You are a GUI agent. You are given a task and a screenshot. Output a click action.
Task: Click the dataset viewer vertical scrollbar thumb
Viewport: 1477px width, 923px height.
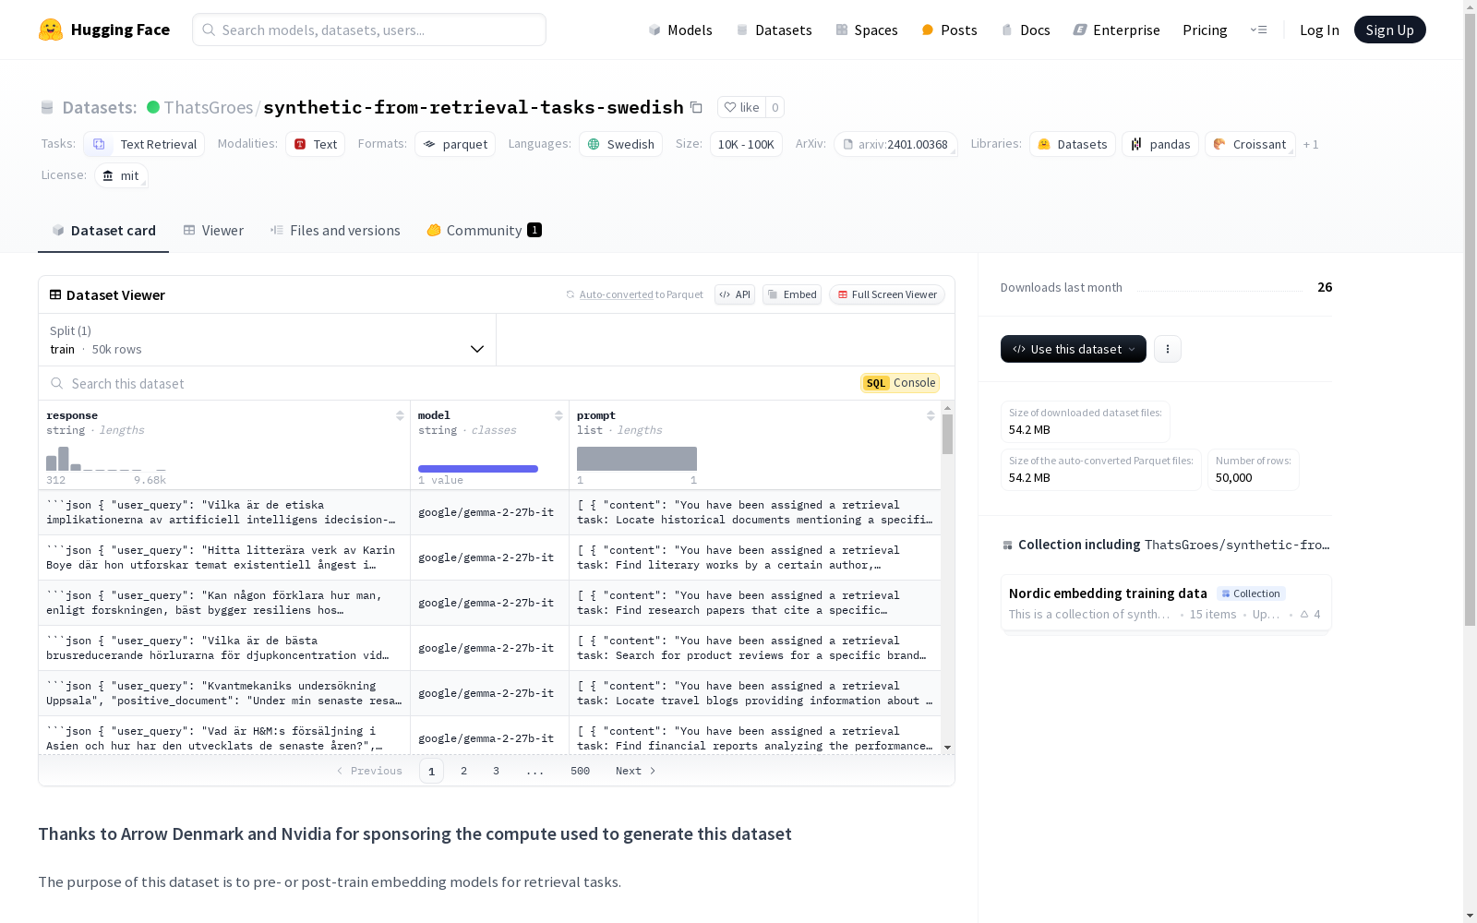pos(947,434)
